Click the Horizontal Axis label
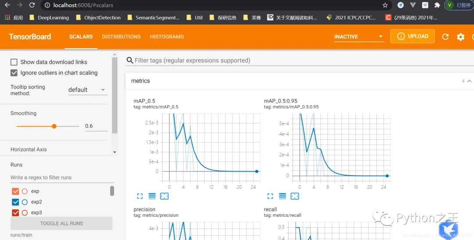 coord(29,149)
